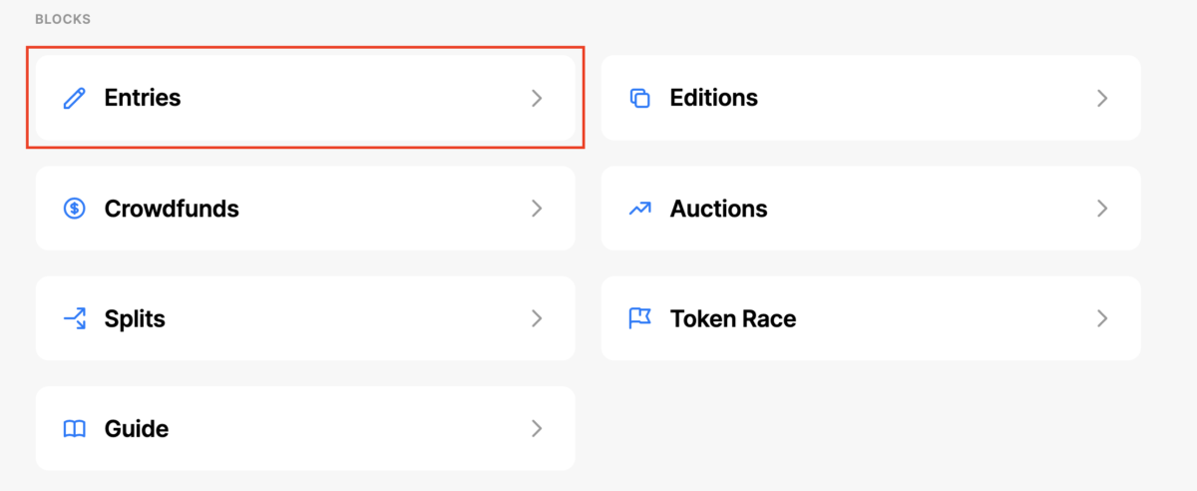Go to the Crowdfunds label

pos(172,209)
